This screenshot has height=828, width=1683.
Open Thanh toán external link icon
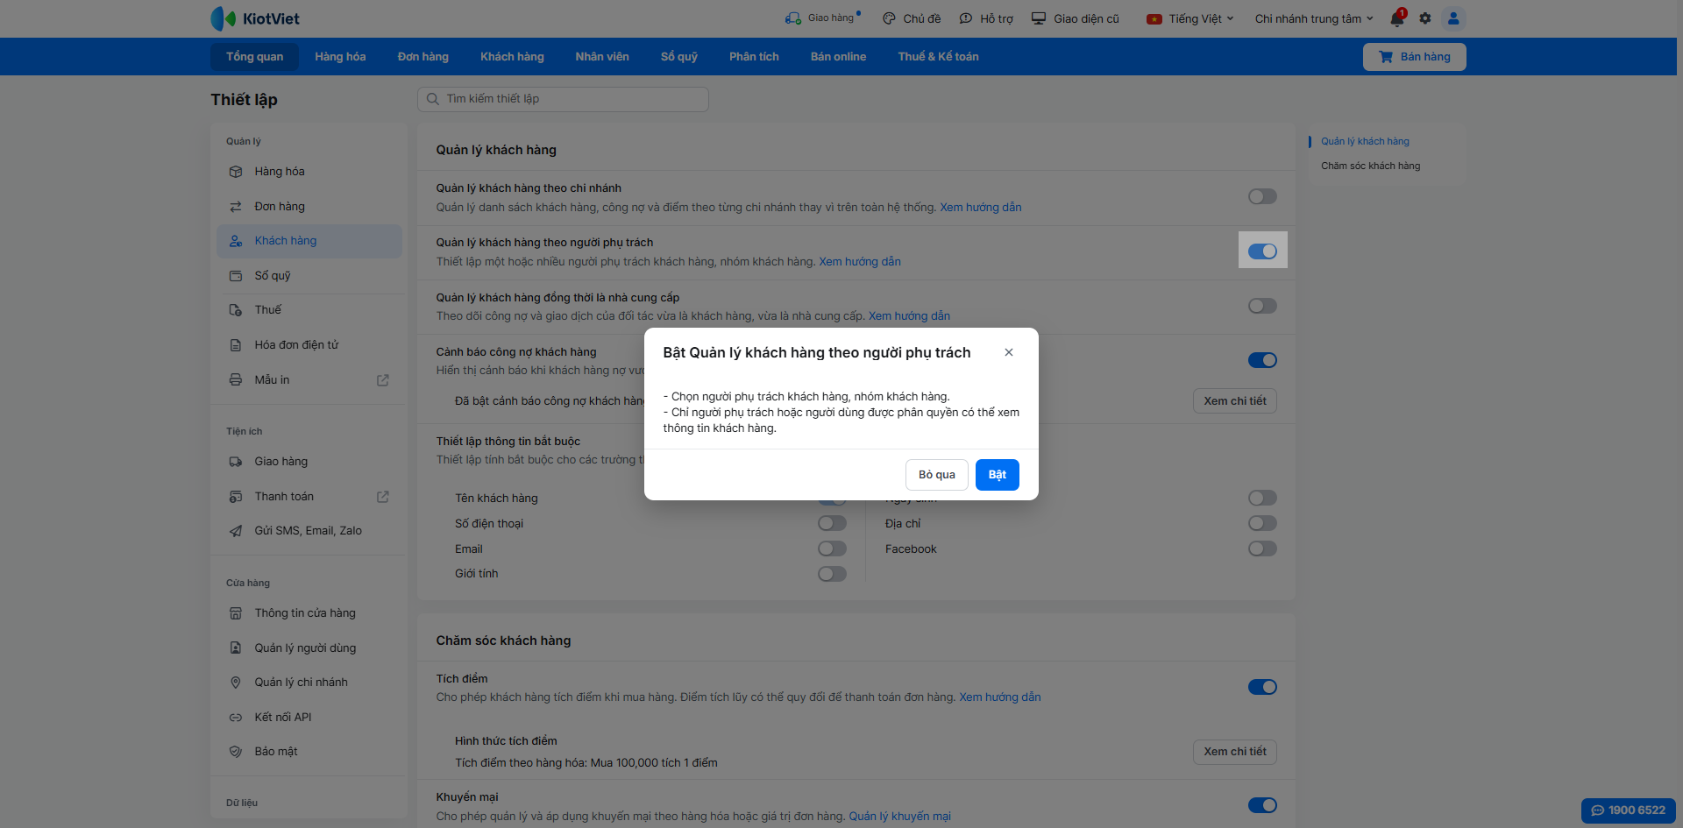383,497
